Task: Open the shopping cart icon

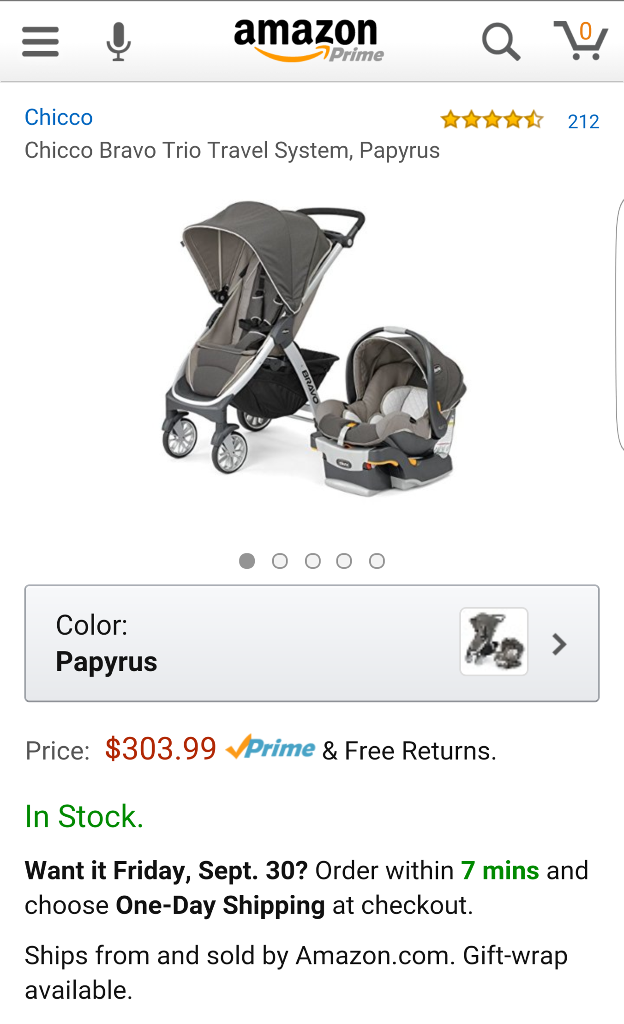Action: [581, 41]
